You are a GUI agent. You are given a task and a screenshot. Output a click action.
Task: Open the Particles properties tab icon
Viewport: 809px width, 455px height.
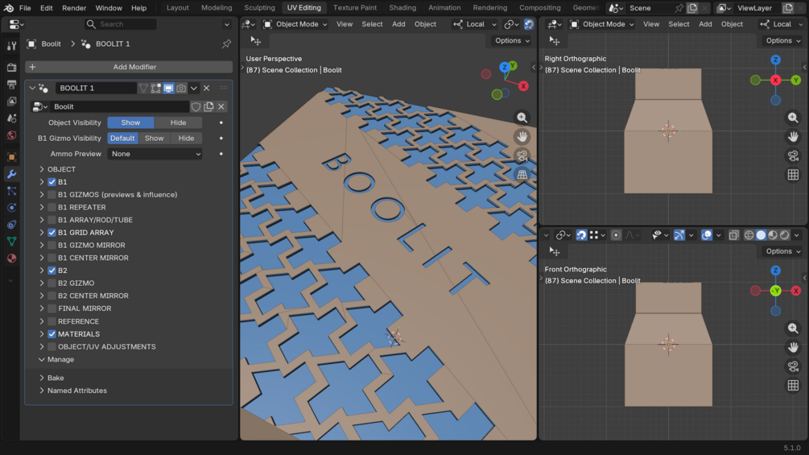(x=11, y=191)
